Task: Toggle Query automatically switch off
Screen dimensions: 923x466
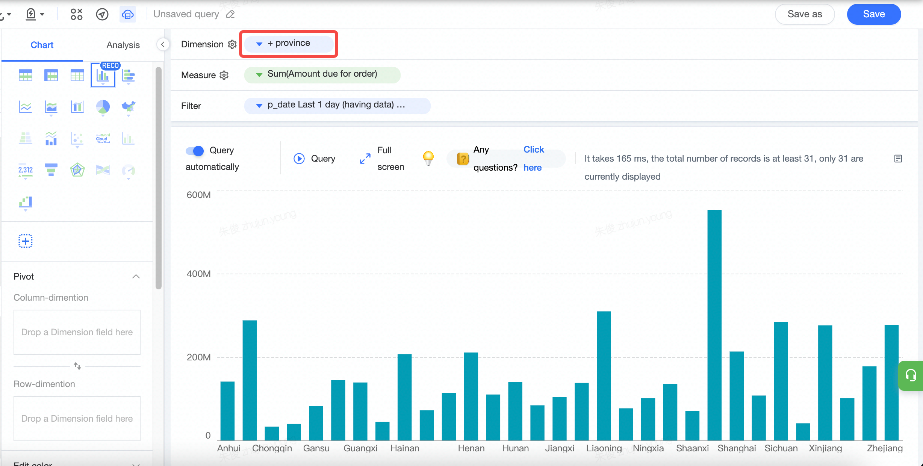Action: tap(195, 151)
